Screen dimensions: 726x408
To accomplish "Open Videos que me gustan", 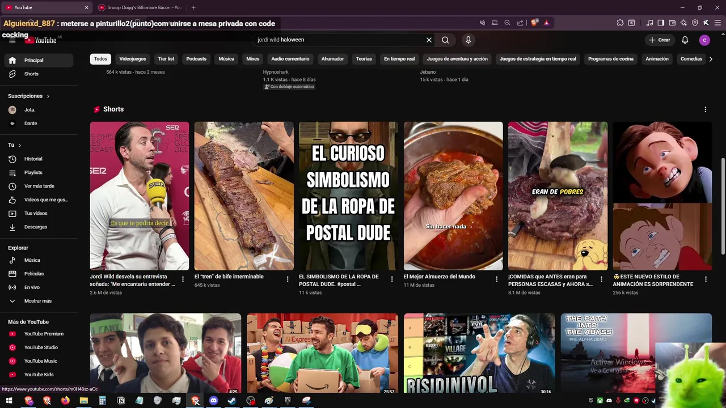I will [39, 199].
